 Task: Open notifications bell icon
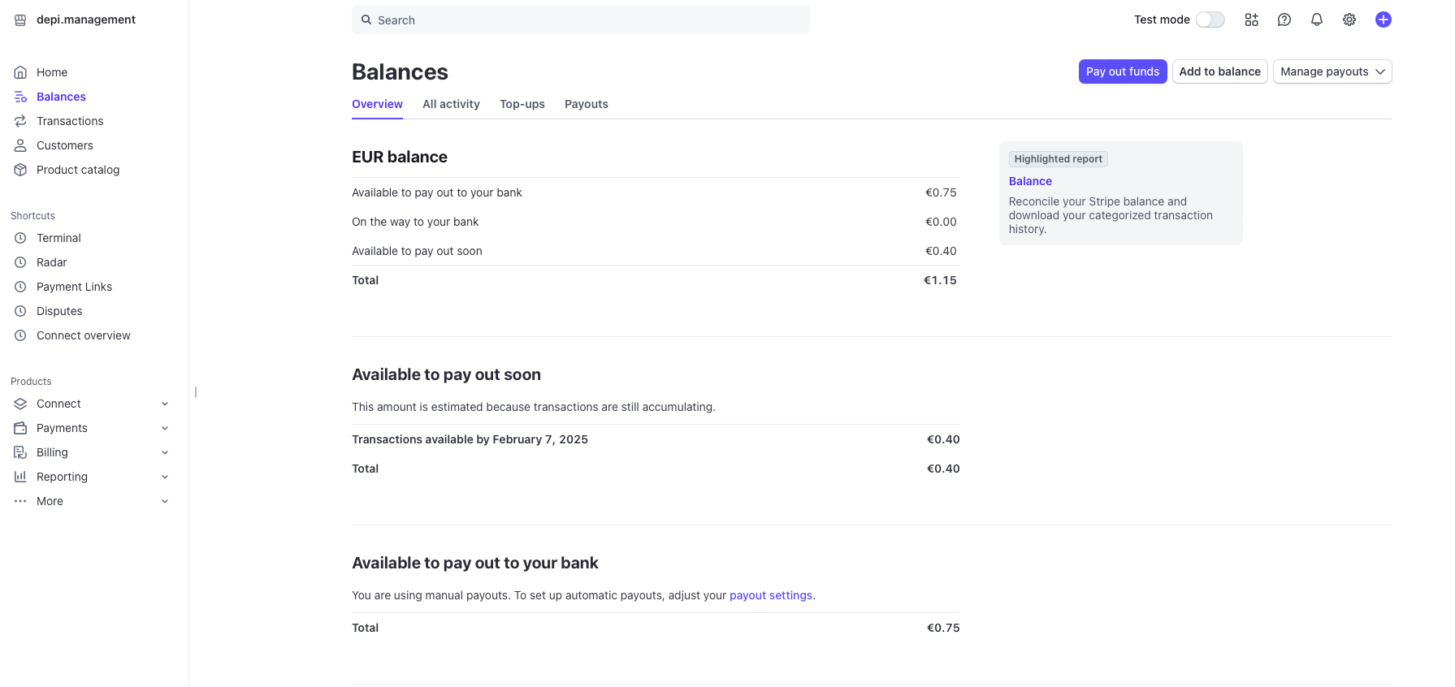coord(1317,19)
